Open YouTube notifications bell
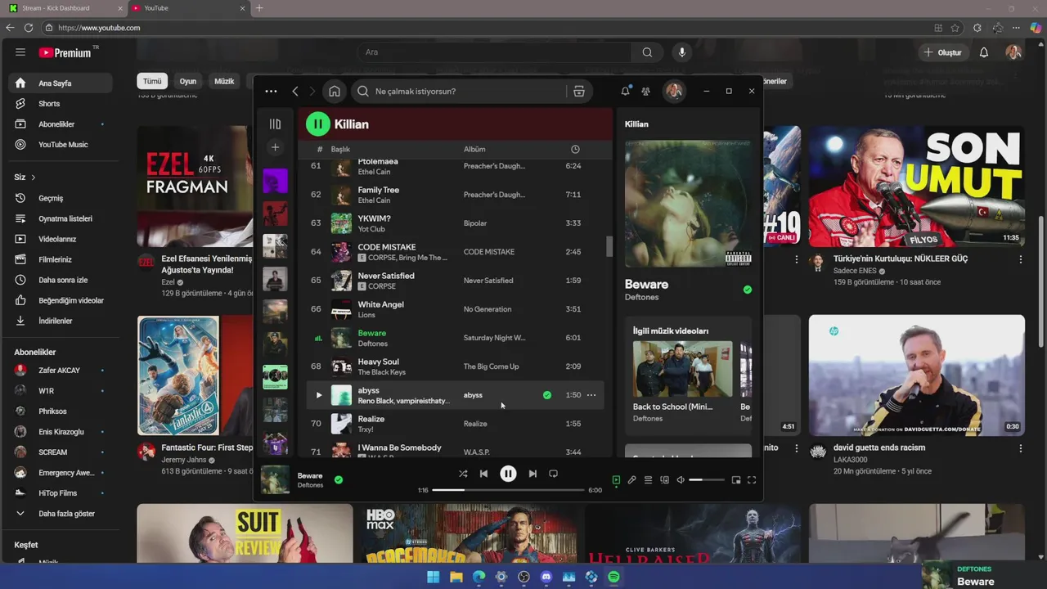This screenshot has height=589, width=1047. tap(984, 52)
